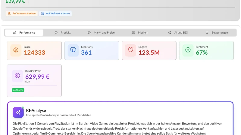
Task: Switch to the Produkt tab
Action: 63,33
